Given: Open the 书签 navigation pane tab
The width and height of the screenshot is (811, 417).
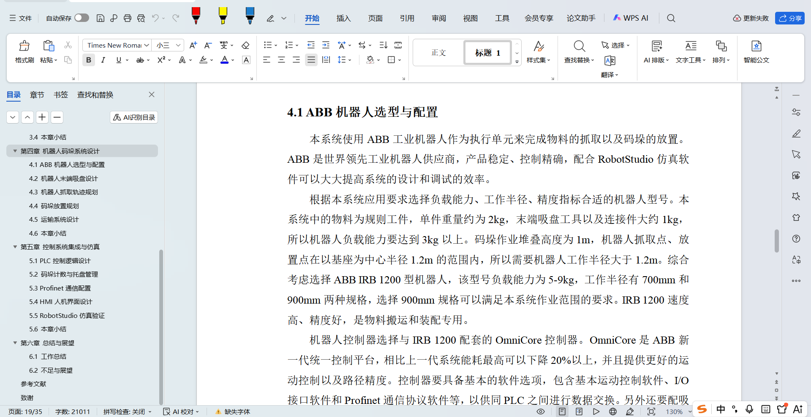Looking at the screenshot, I should click(x=61, y=95).
